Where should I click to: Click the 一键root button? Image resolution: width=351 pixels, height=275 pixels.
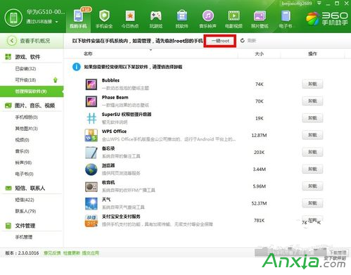[220, 41]
